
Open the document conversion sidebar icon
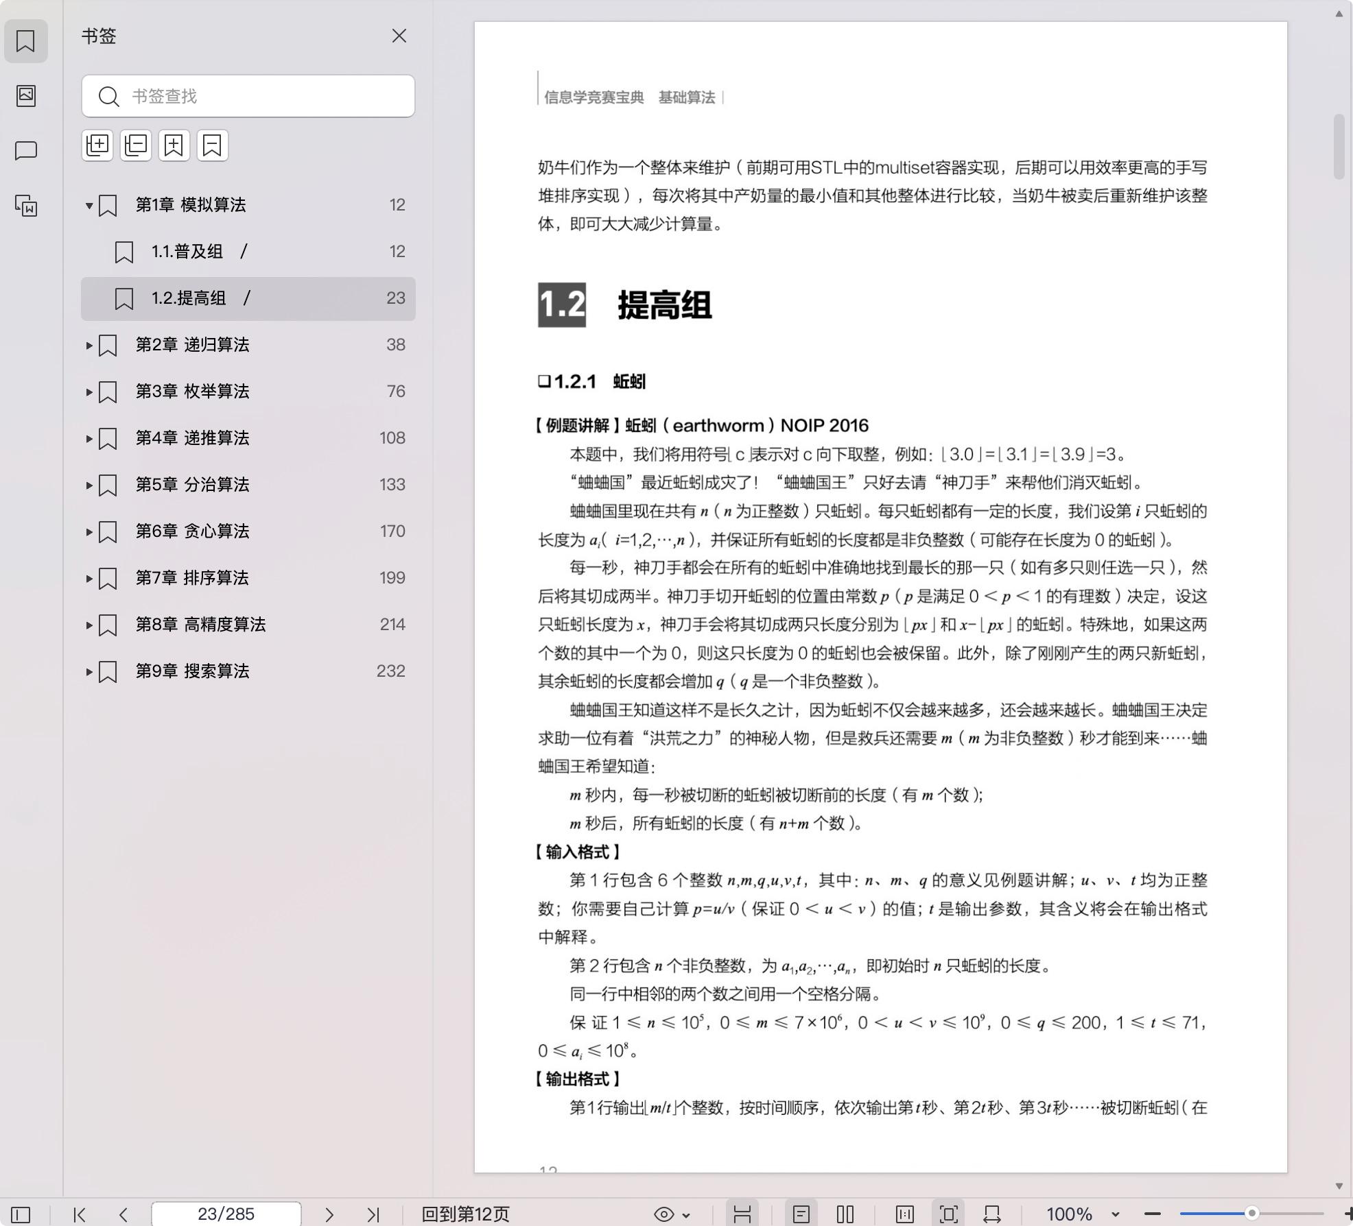(x=25, y=206)
